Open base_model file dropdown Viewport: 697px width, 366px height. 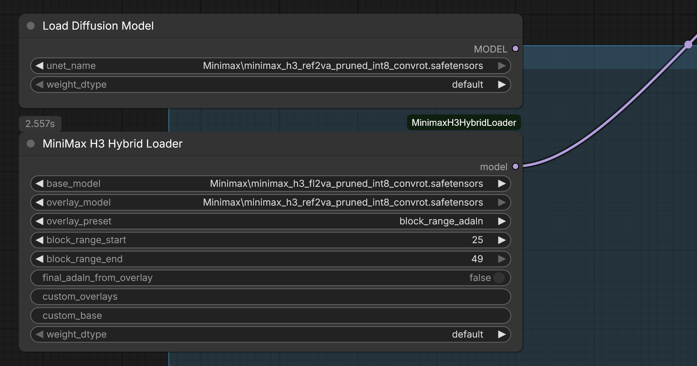pyautogui.click(x=271, y=184)
